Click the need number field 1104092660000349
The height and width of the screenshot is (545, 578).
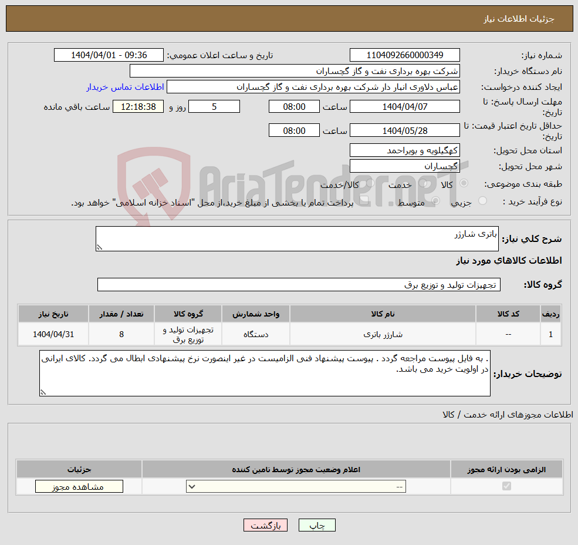coord(404,55)
